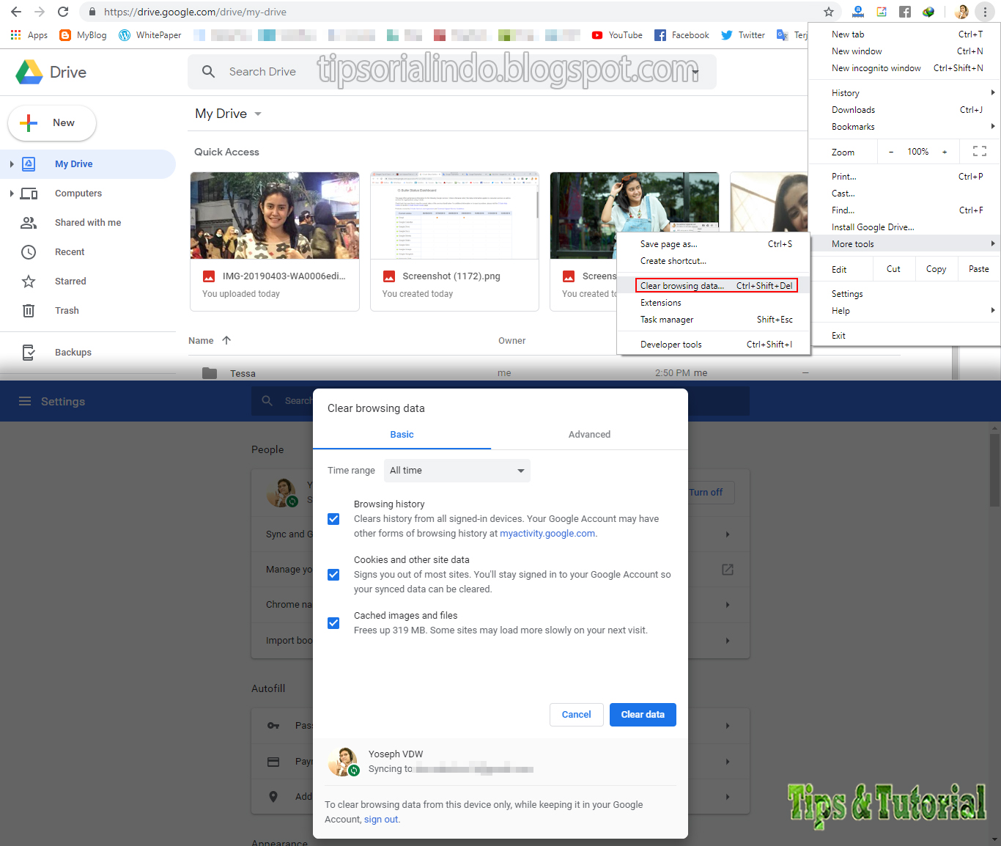Viewport: 1001px width, 846px height.
Task: Increase zoom with plus button
Action: click(x=945, y=152)
